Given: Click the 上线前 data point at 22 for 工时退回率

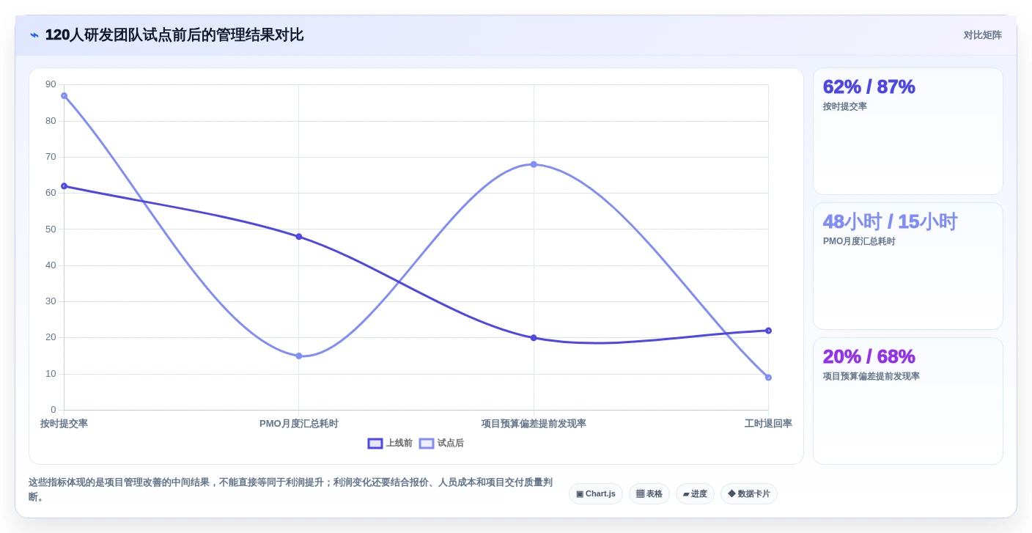Looking at the screenshot, I should (768, 331).
